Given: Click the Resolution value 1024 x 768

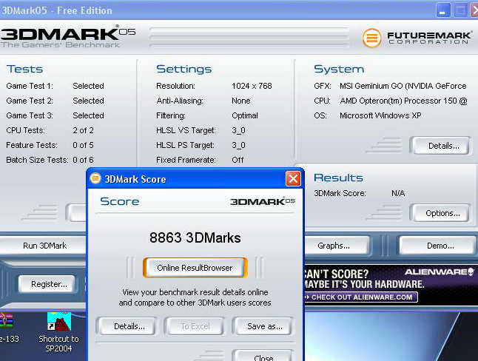Looking at the screenshot, I should click(252, 86).
